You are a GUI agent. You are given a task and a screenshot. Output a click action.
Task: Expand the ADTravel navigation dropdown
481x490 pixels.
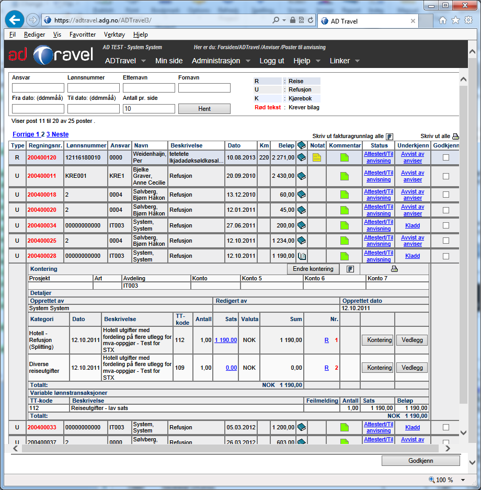[x=127, y=61]
